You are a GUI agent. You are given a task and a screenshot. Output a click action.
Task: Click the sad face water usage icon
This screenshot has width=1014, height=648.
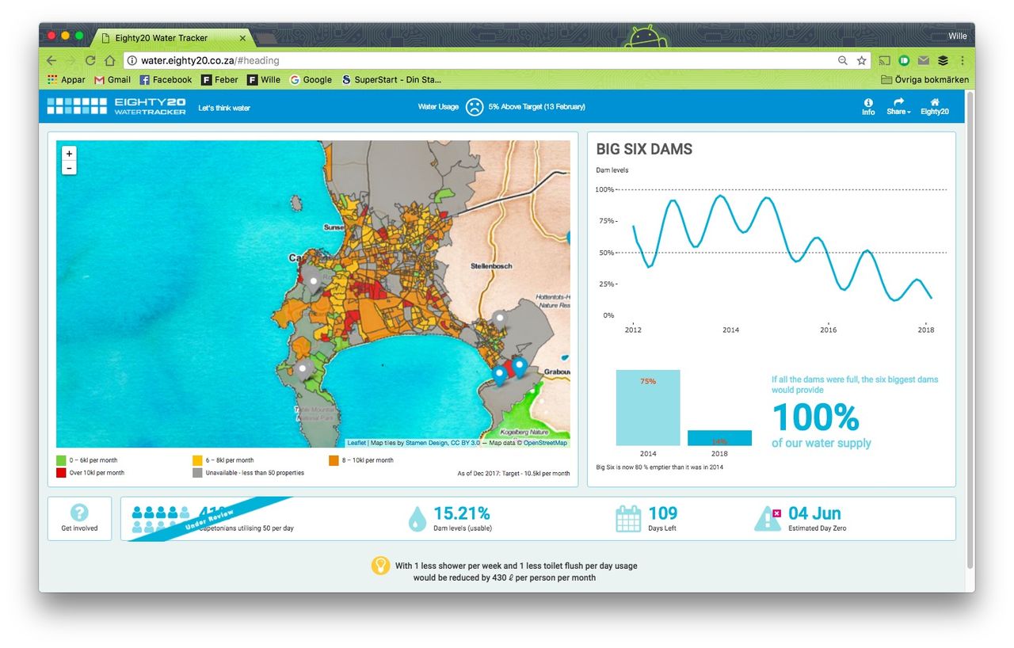coord(474,106)
